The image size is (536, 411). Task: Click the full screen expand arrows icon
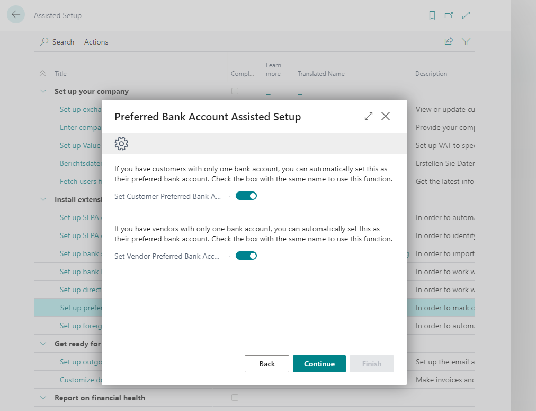tap(466, 15)
